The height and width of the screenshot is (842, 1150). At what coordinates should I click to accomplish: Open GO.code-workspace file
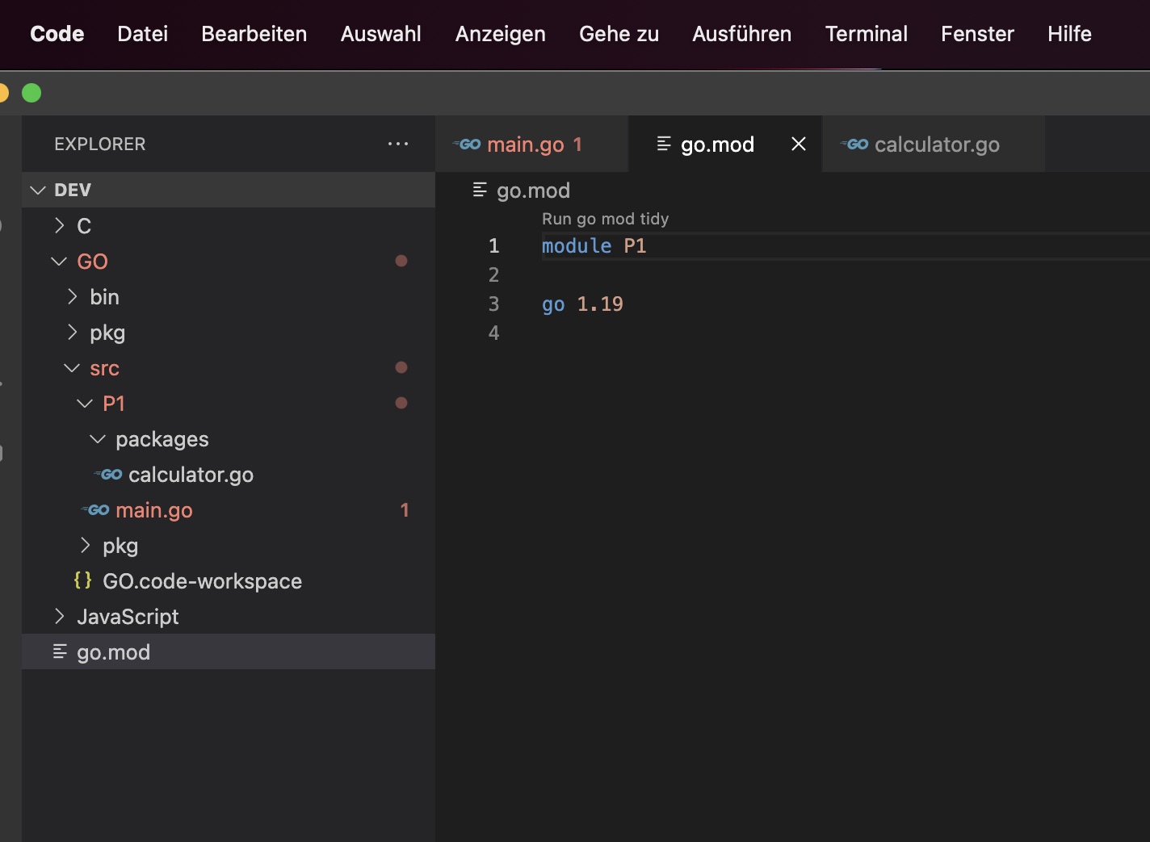point(229,581)
